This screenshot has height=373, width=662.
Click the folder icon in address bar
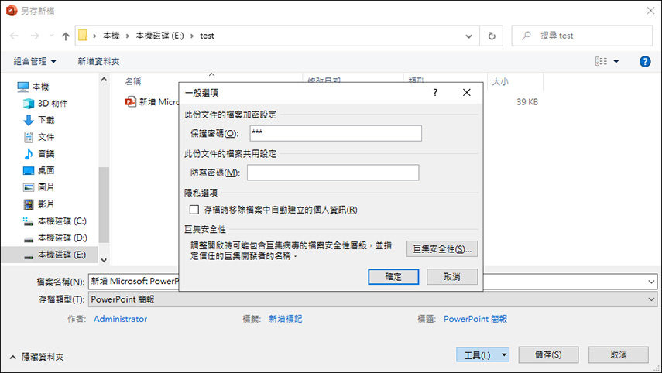83,36
